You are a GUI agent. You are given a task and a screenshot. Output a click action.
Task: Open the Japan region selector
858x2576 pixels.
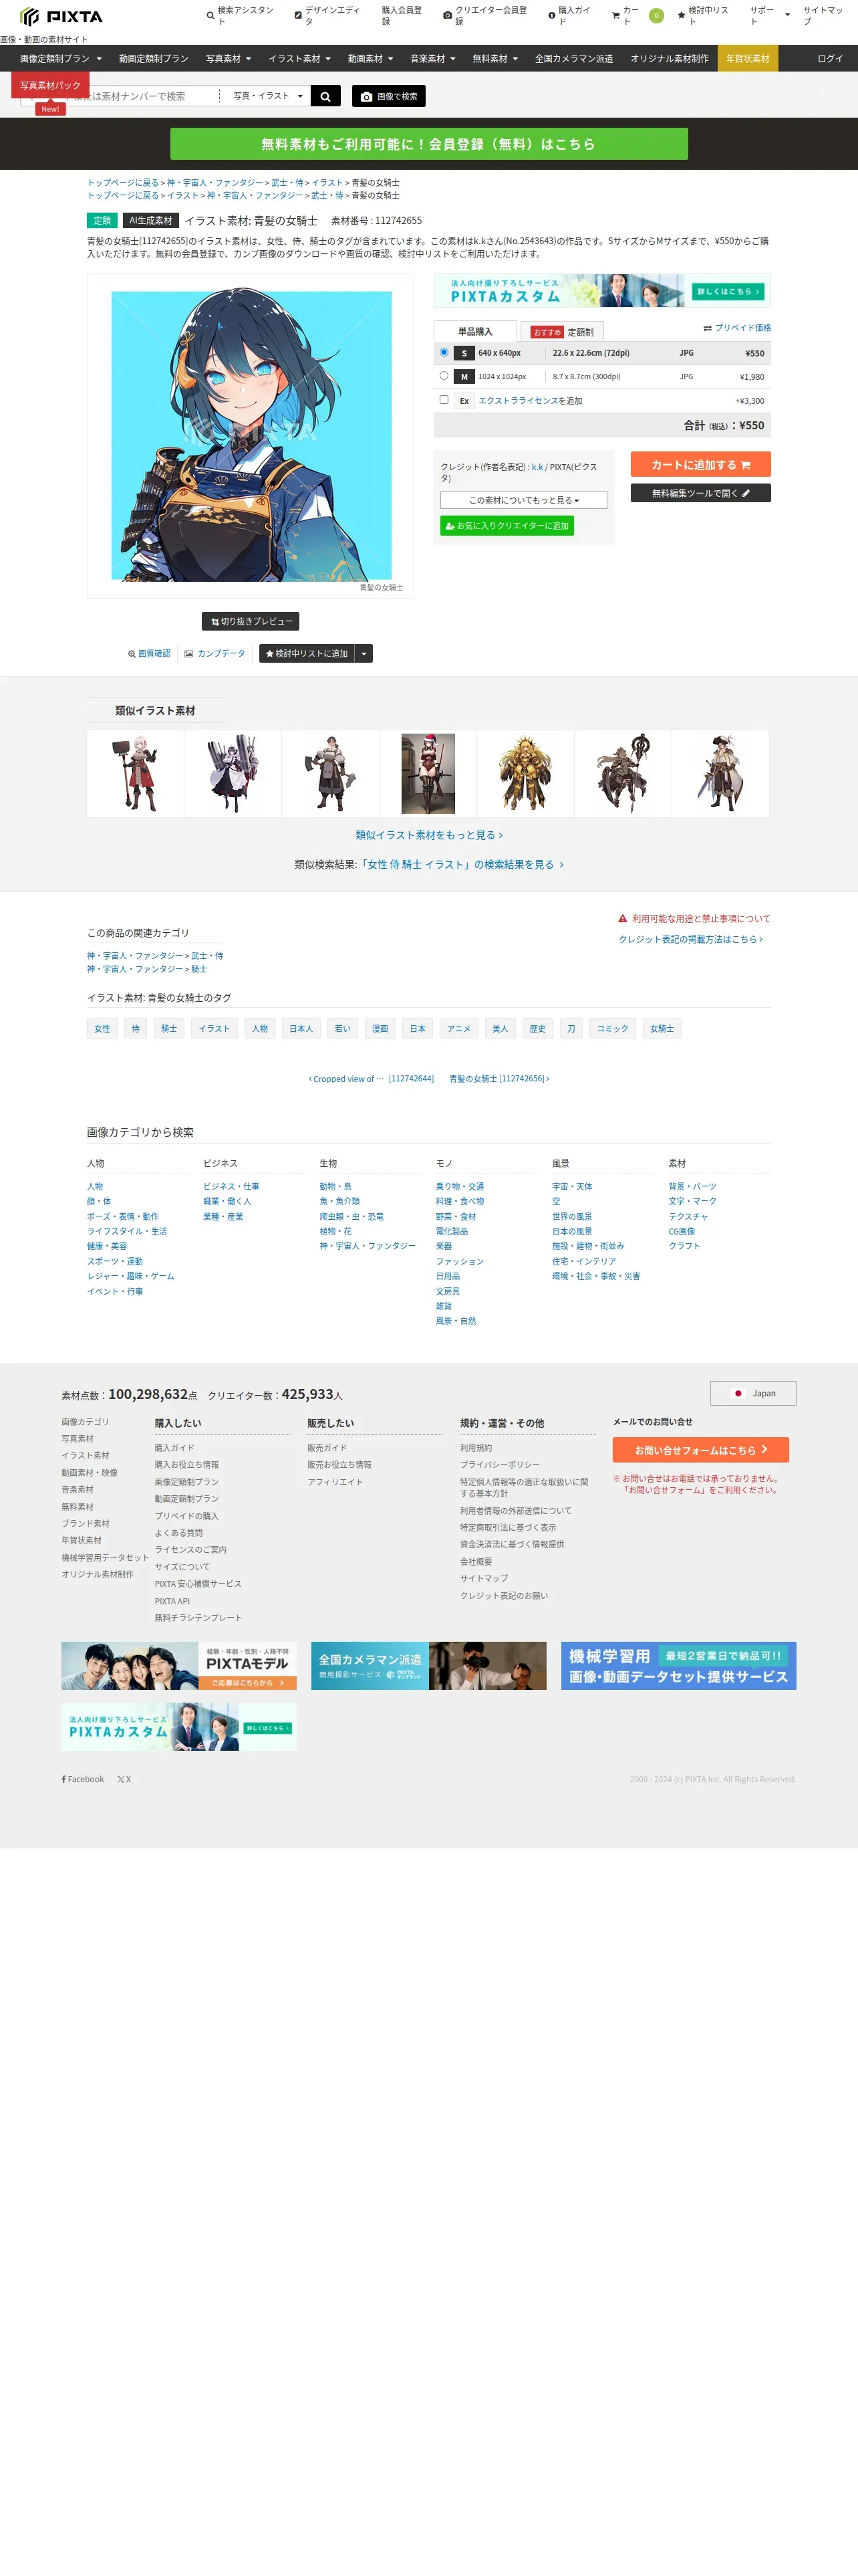tap(753, 1393)
